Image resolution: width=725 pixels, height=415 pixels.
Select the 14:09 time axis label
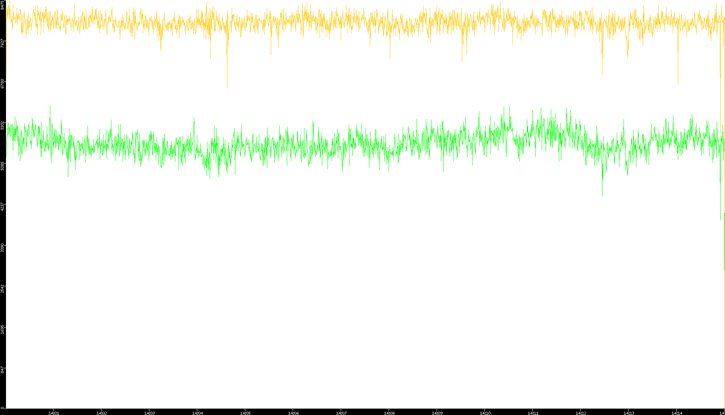pos(437,413)
